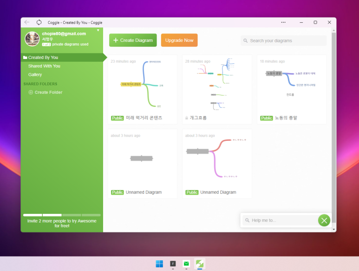The image size is (359, 271).
Task: Open the 개그흐름 diagram thumbnail
Action: pyautogui.click(x=217, y=90)
